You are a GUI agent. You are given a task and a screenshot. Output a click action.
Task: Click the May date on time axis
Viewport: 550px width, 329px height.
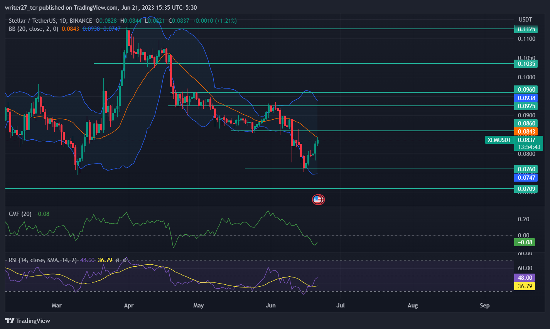199,306
